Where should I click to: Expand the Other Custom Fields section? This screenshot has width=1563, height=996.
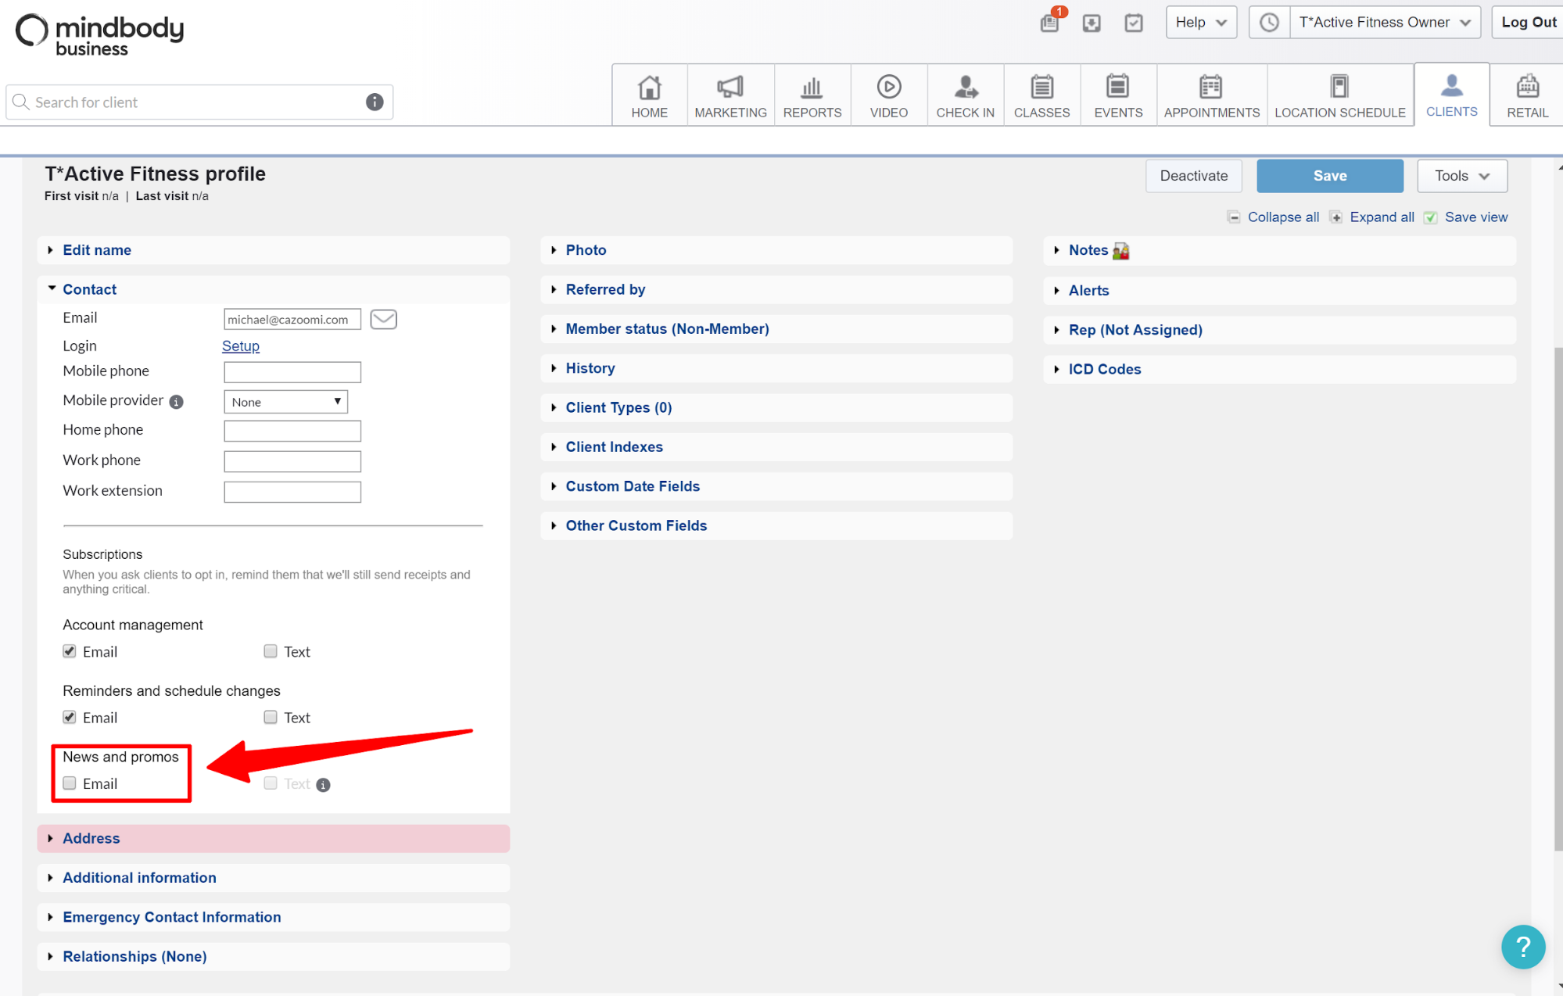point(776,525)
